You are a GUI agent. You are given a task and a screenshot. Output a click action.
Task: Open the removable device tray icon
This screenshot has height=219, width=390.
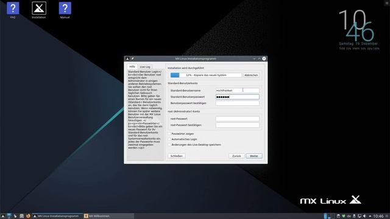(x=354, y=216)
